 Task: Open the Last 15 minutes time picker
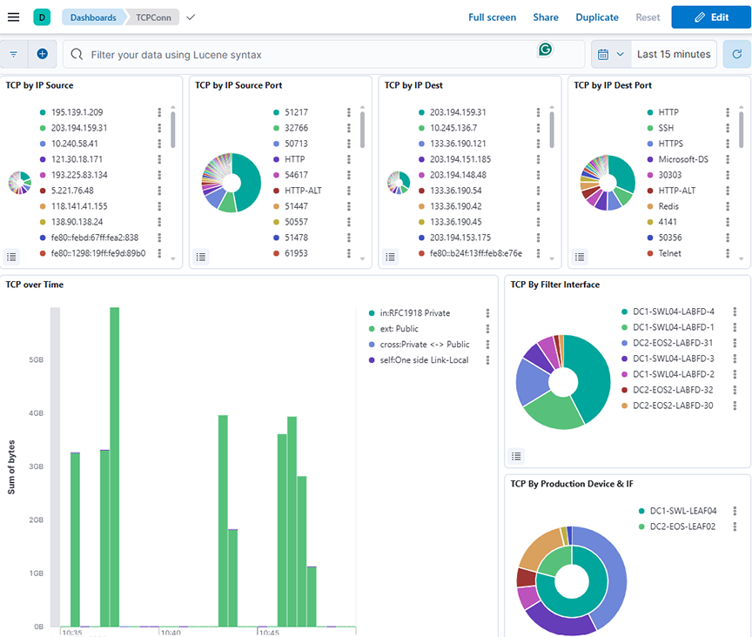[x=673, y=54]
